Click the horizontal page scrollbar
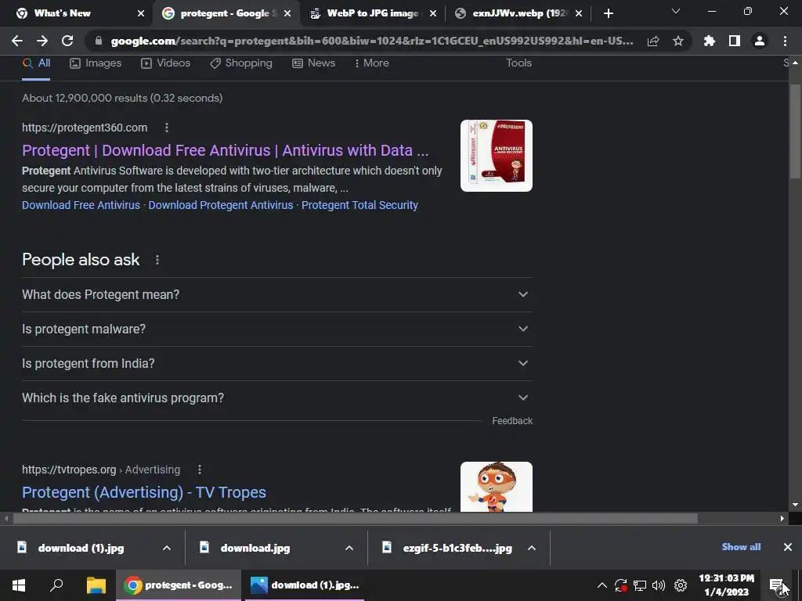 click(355, 518)
